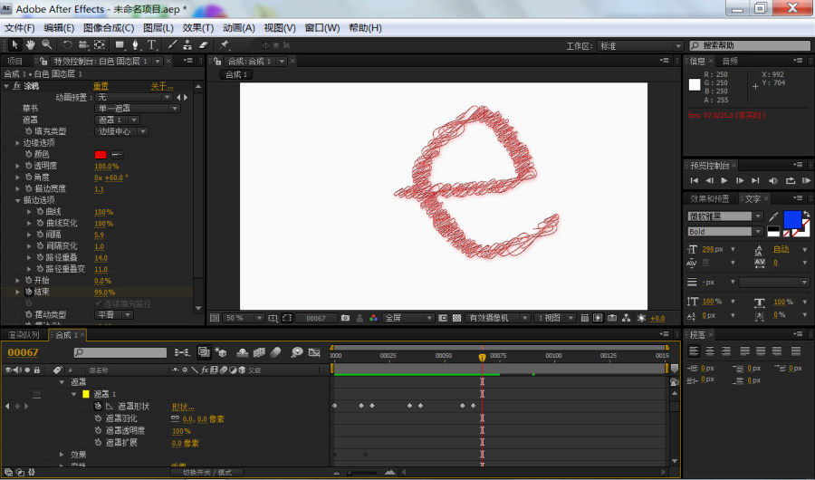This screenshot has height=480, width=815.
Task: Expand the 效果 group in timeline
Action: 62,455
